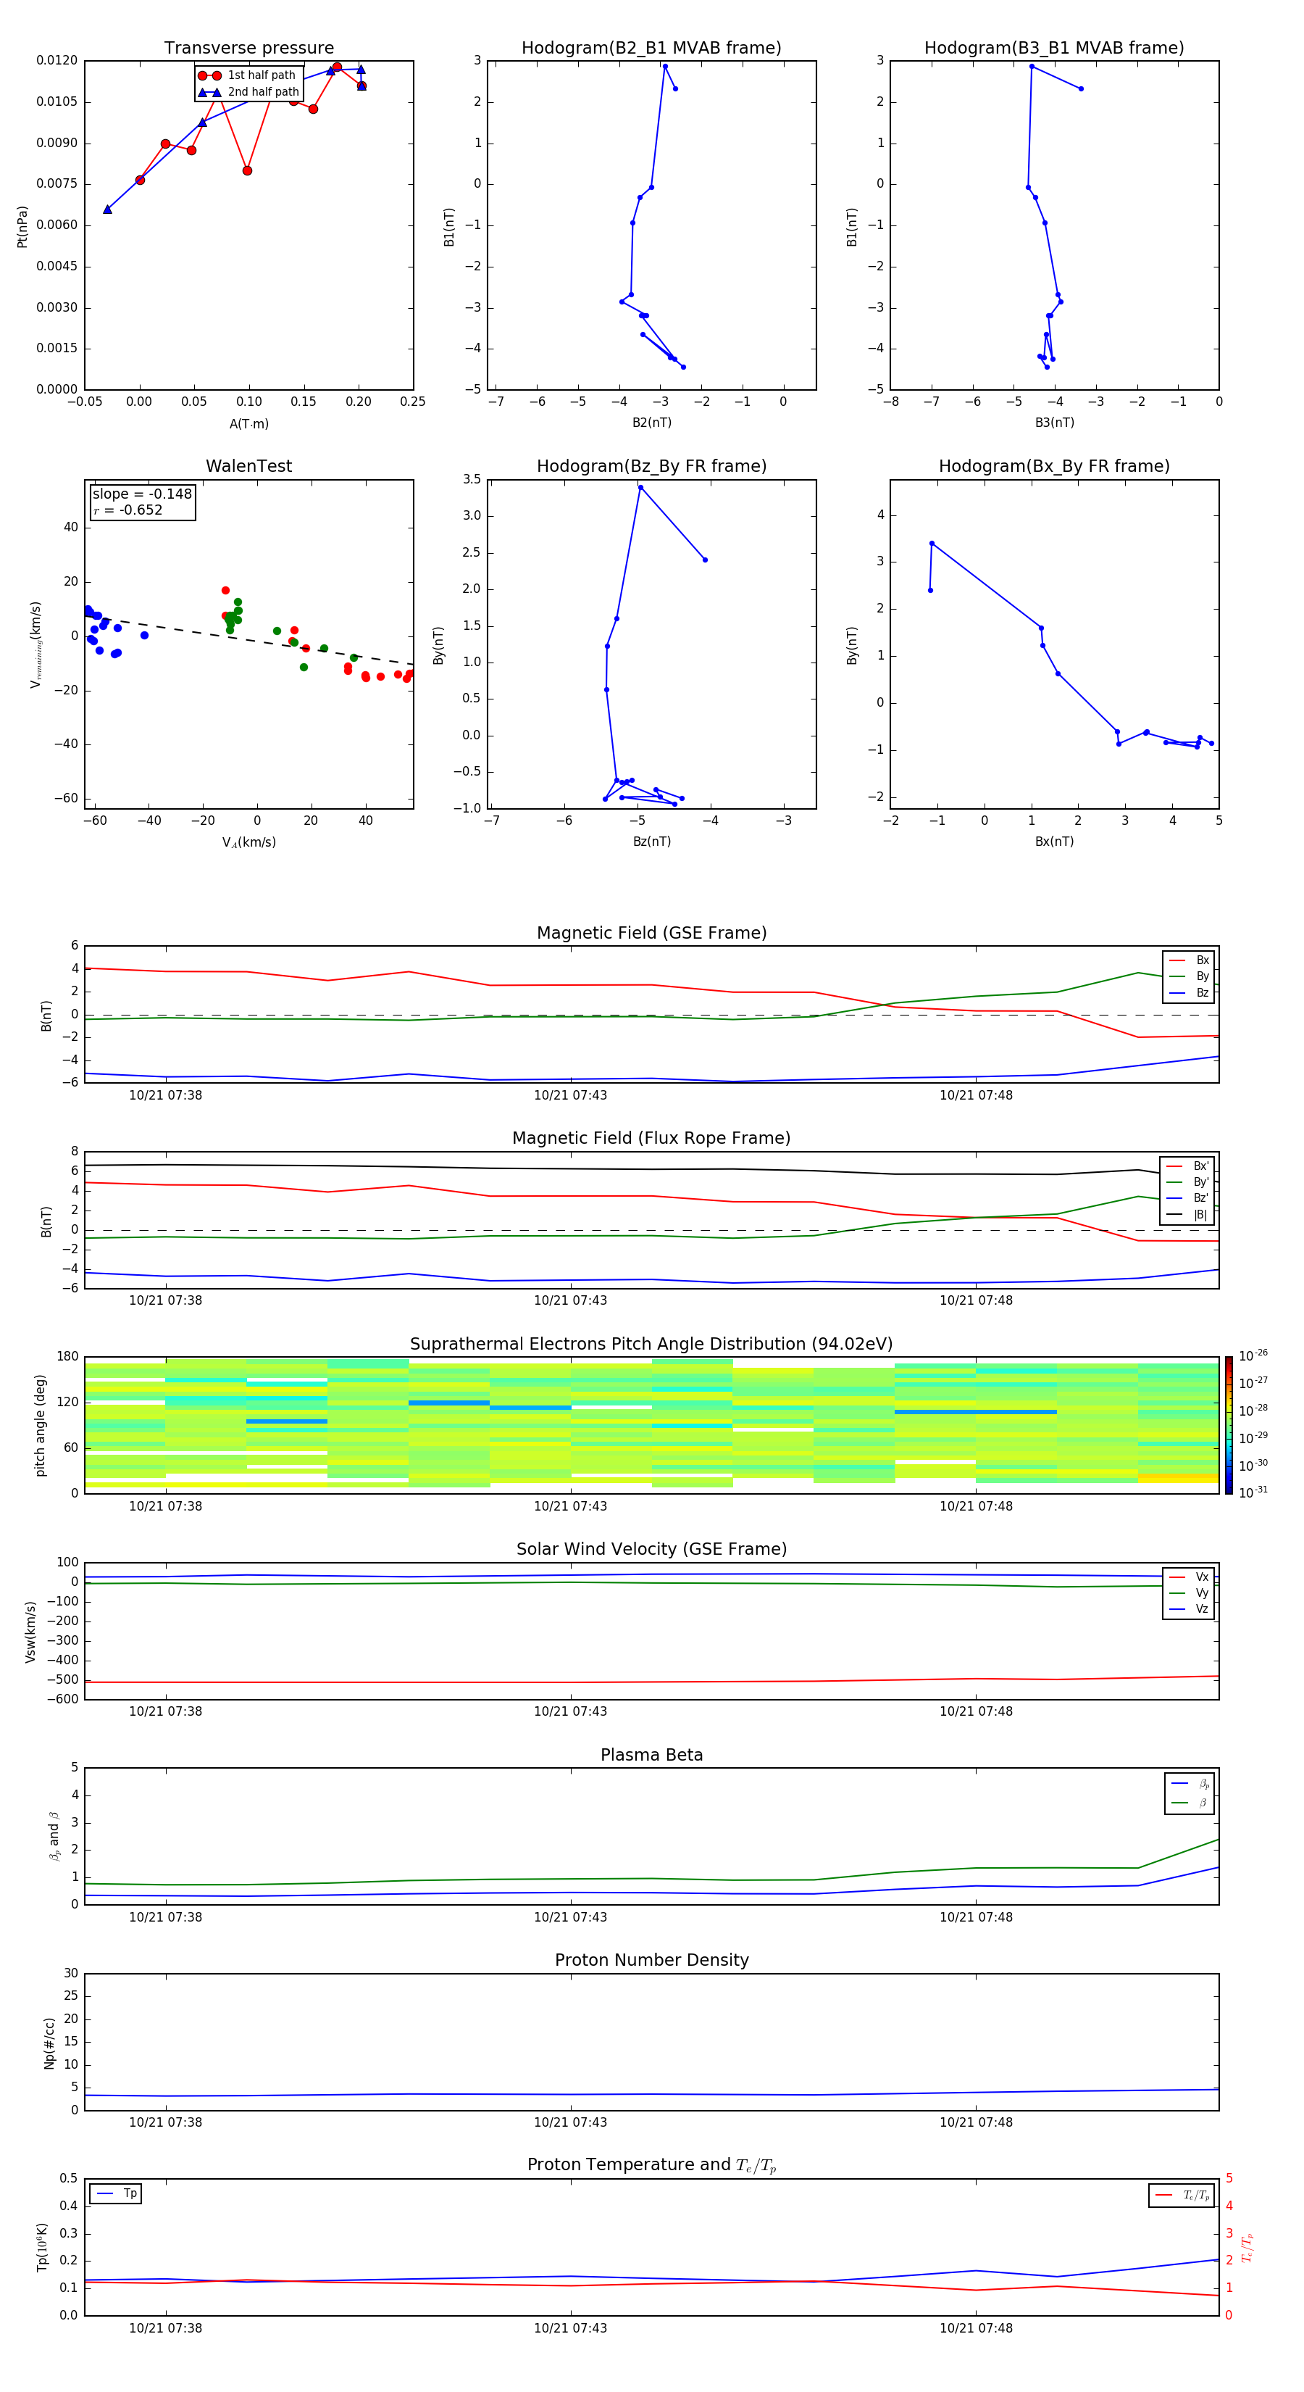Click the Vremaining(km/s) axis label
The height and width of the screenshot is (2392, 1304).
point(36,644)
